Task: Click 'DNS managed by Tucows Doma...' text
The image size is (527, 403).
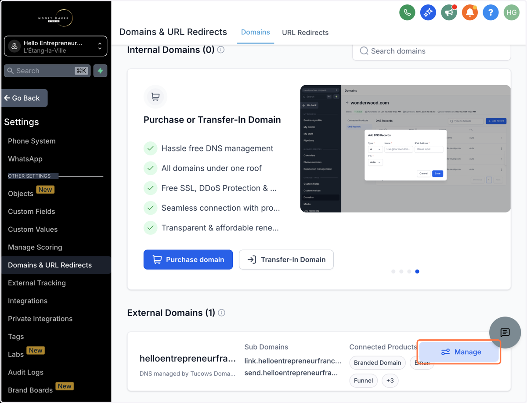Action: (188, 374)
